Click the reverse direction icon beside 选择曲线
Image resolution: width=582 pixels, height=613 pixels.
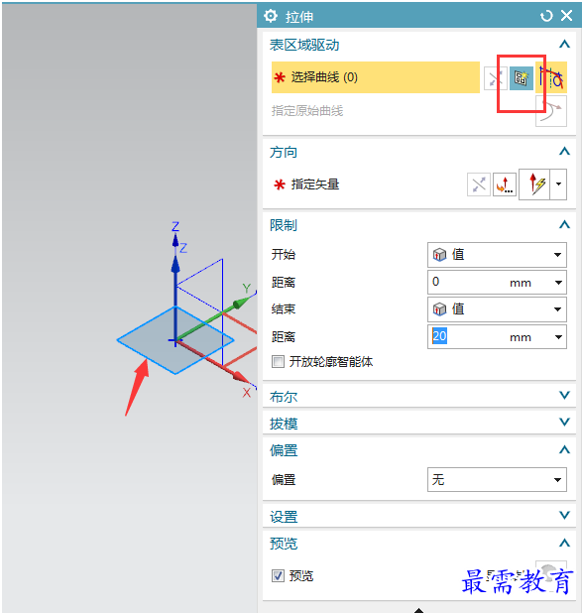point(495,78)
